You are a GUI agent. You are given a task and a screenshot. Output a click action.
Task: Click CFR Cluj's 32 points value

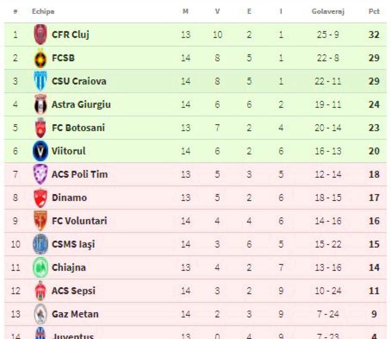click(374, 35)
